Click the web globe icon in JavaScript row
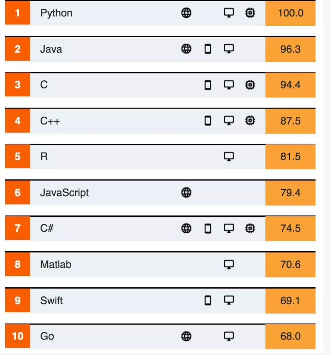 pyautogui.click(x=186, y=192)
